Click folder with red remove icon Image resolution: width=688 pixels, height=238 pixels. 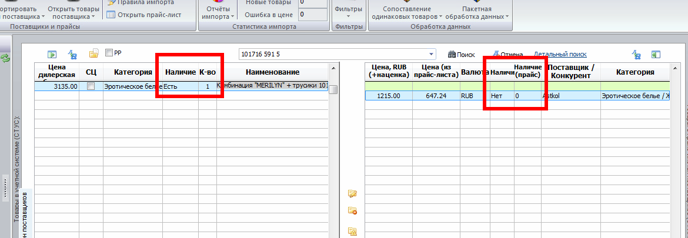(352, 211)
